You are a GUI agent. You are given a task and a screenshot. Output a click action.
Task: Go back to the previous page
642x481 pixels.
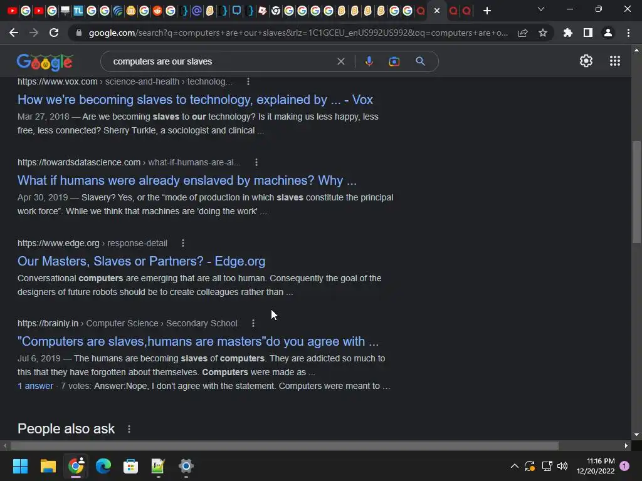(14, 33)
